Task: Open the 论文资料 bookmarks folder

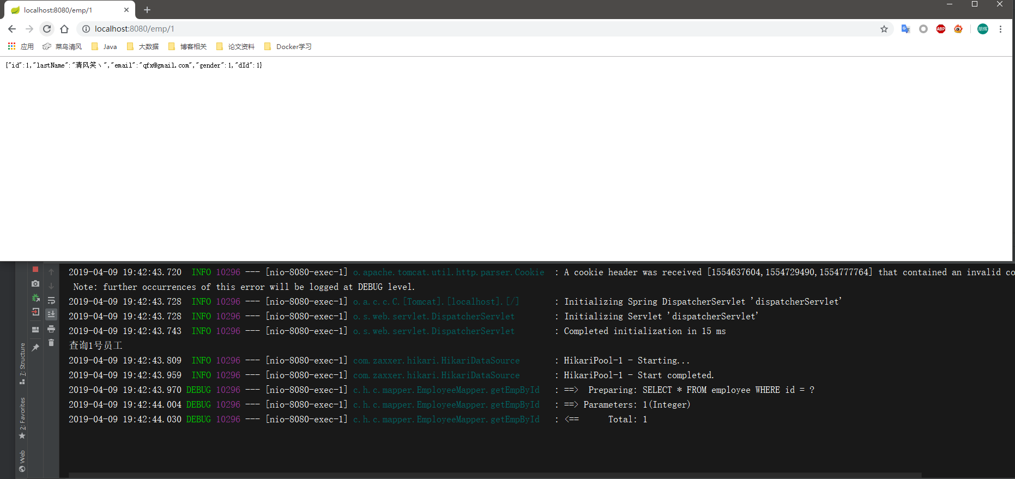Action: 235,46
